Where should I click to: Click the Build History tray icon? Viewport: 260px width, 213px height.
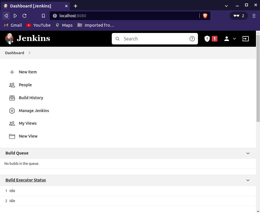click(x=12, y=98)
